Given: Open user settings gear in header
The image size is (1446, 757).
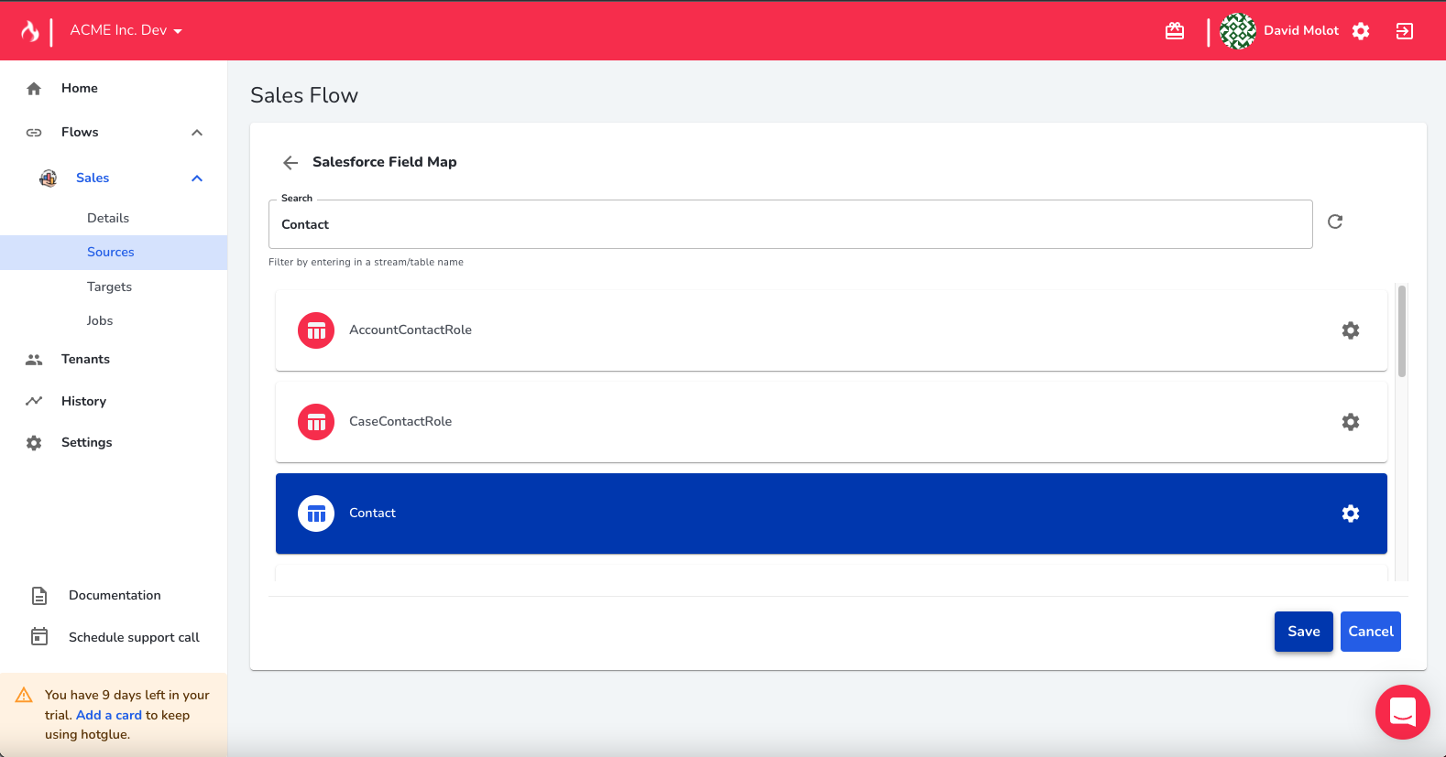Looking at the screenshot, I should pyautogui.click(x=1361, y=31).
